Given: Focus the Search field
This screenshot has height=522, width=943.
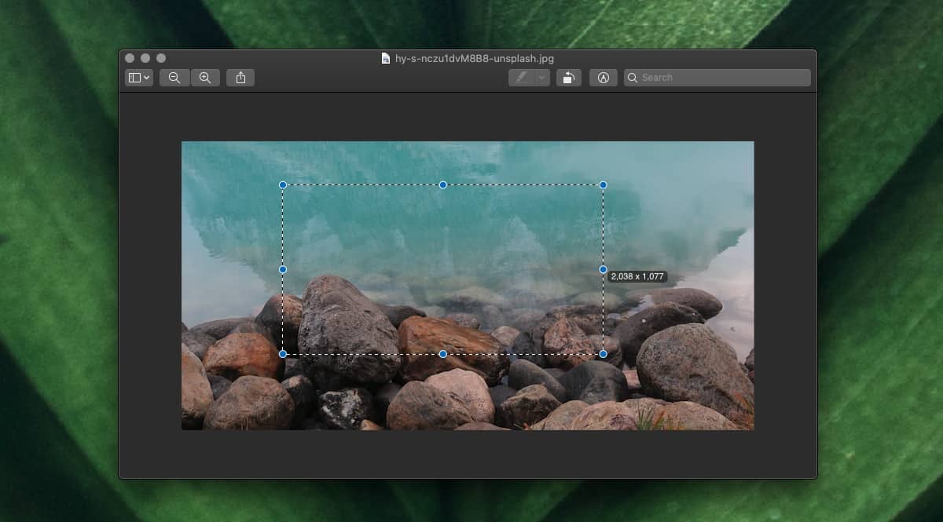Looking at the screenshot, I should tap(717, 78).
